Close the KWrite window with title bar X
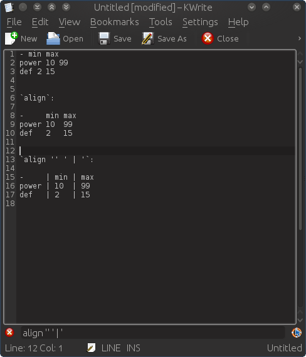 pyautogui.click(x=297, y=8)
